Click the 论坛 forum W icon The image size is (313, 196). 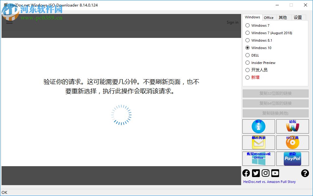click(x=292, y=126)
